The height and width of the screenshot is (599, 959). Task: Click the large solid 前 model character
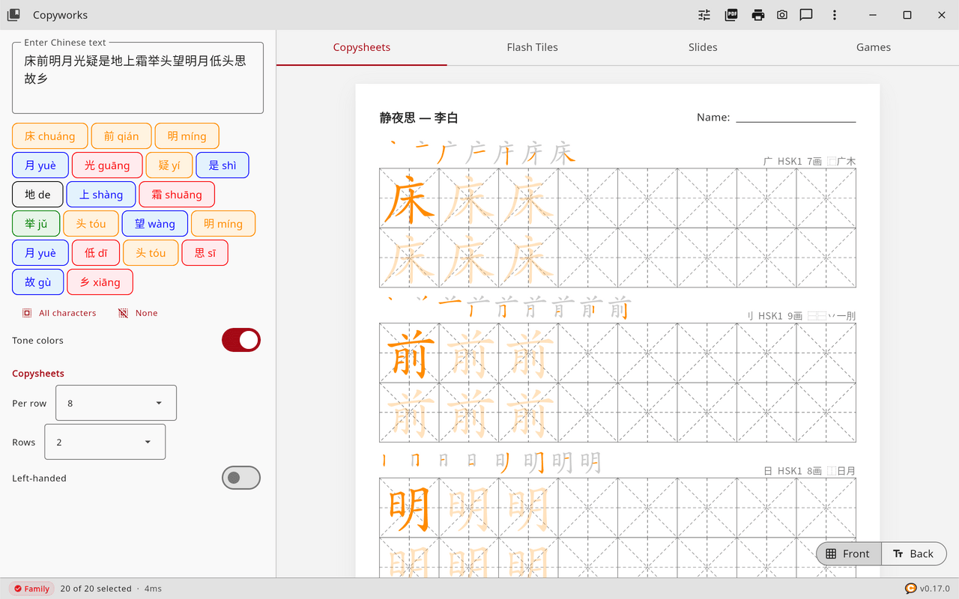409,353
